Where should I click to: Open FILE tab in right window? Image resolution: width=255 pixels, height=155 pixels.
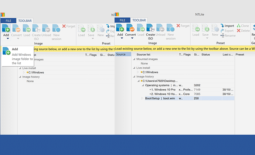click(122, 20)
